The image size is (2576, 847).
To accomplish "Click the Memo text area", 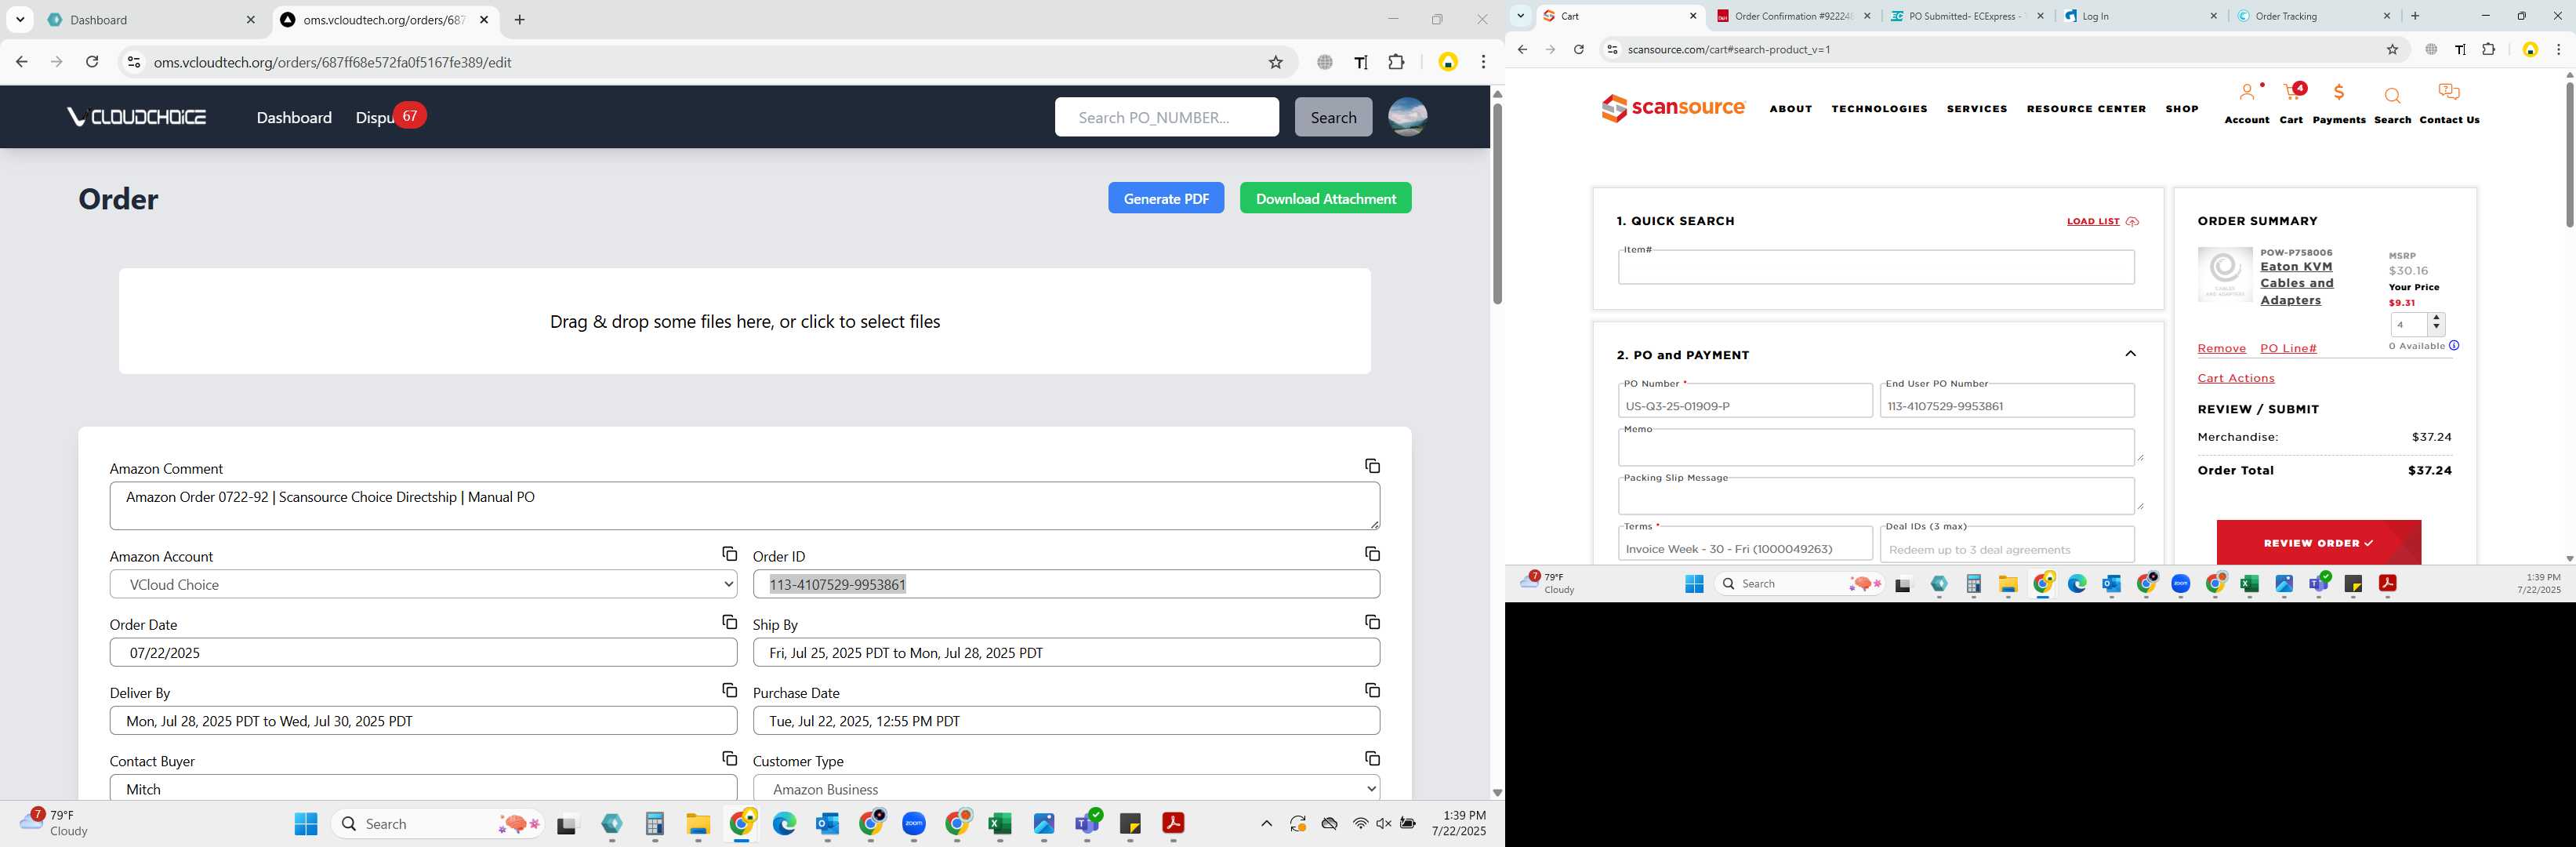I will 1876,448.
